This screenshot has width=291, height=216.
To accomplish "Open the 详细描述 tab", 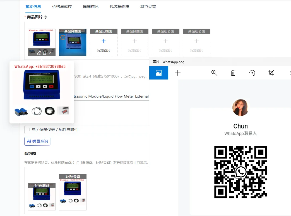I will [x=91, y=7].
